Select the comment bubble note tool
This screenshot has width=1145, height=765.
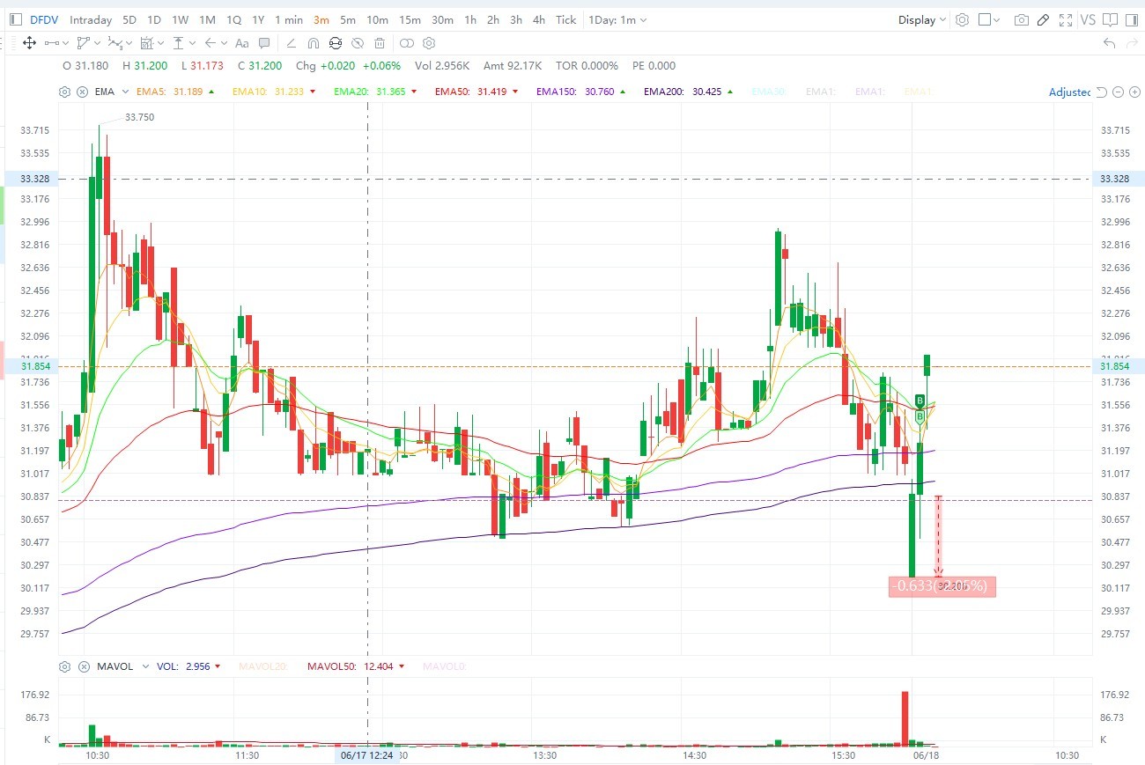click(264, 42)
